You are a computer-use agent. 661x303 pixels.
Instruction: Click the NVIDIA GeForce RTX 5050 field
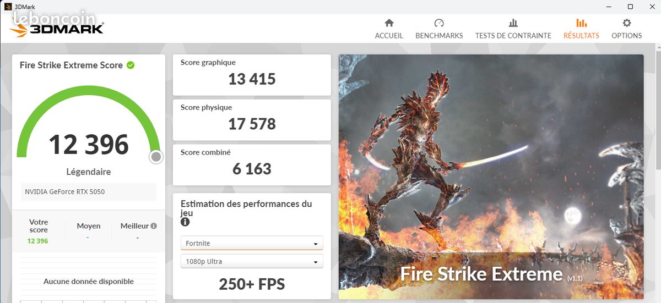click(89, 192)
